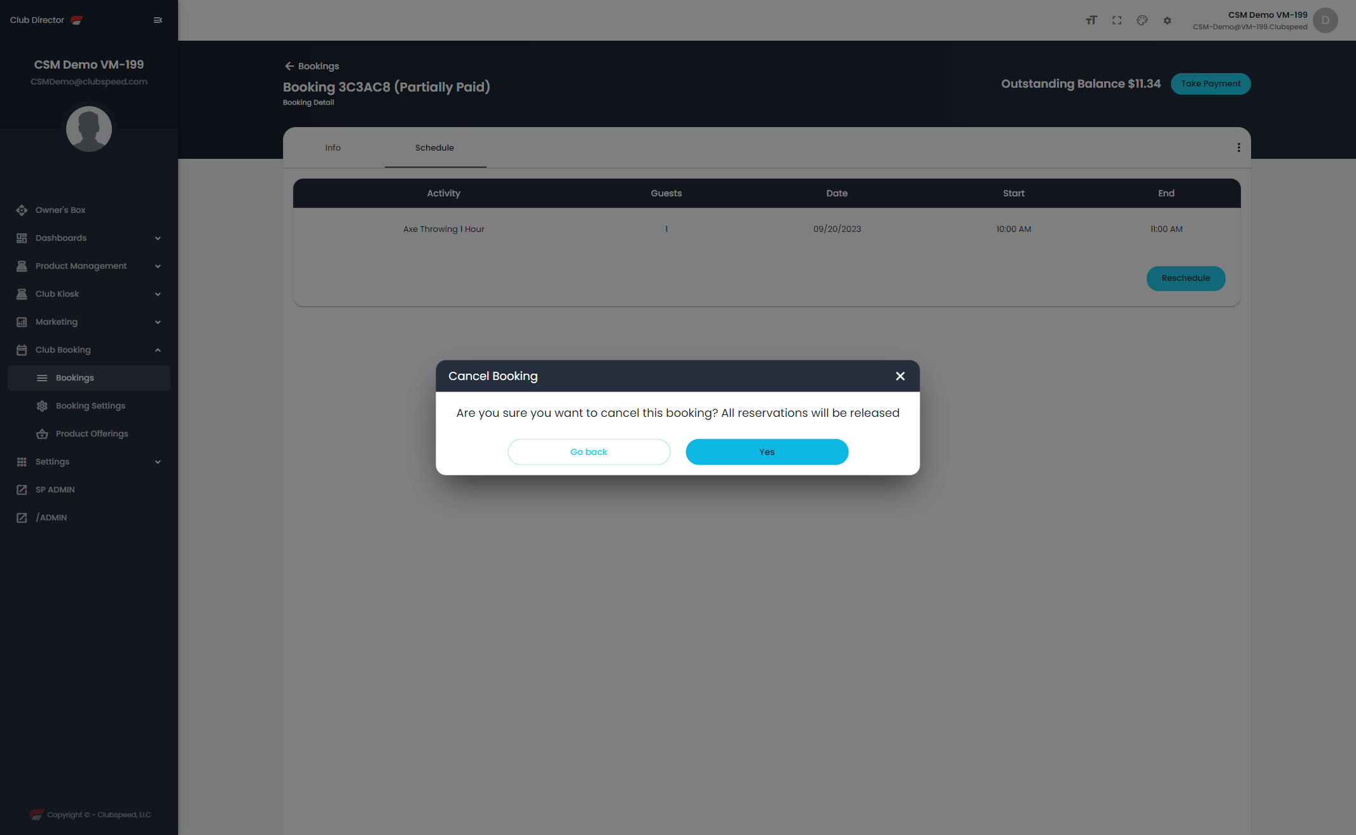1356x835 pixels.
Task: Click the Dashboards grid icon
Action: click(x=22, y=238)
